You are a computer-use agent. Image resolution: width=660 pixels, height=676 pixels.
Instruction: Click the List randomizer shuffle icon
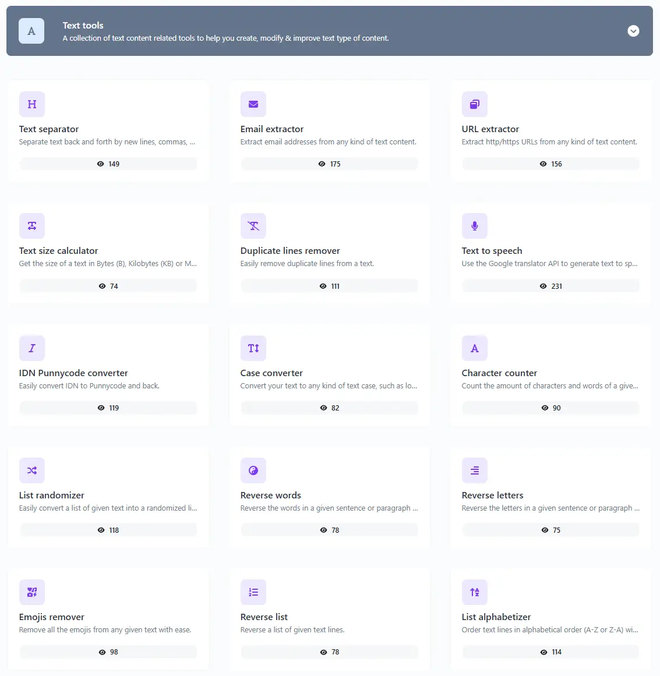click(x=31, y=470)
